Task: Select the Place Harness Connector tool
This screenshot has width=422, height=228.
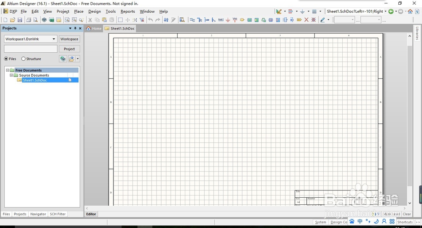Action: (285, 20)
